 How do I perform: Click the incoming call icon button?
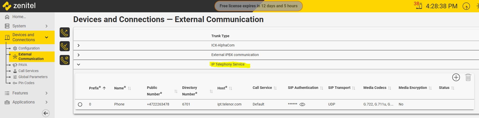65,46
